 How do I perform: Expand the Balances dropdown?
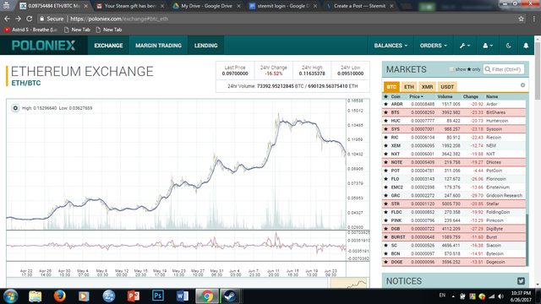coord(391,46)
